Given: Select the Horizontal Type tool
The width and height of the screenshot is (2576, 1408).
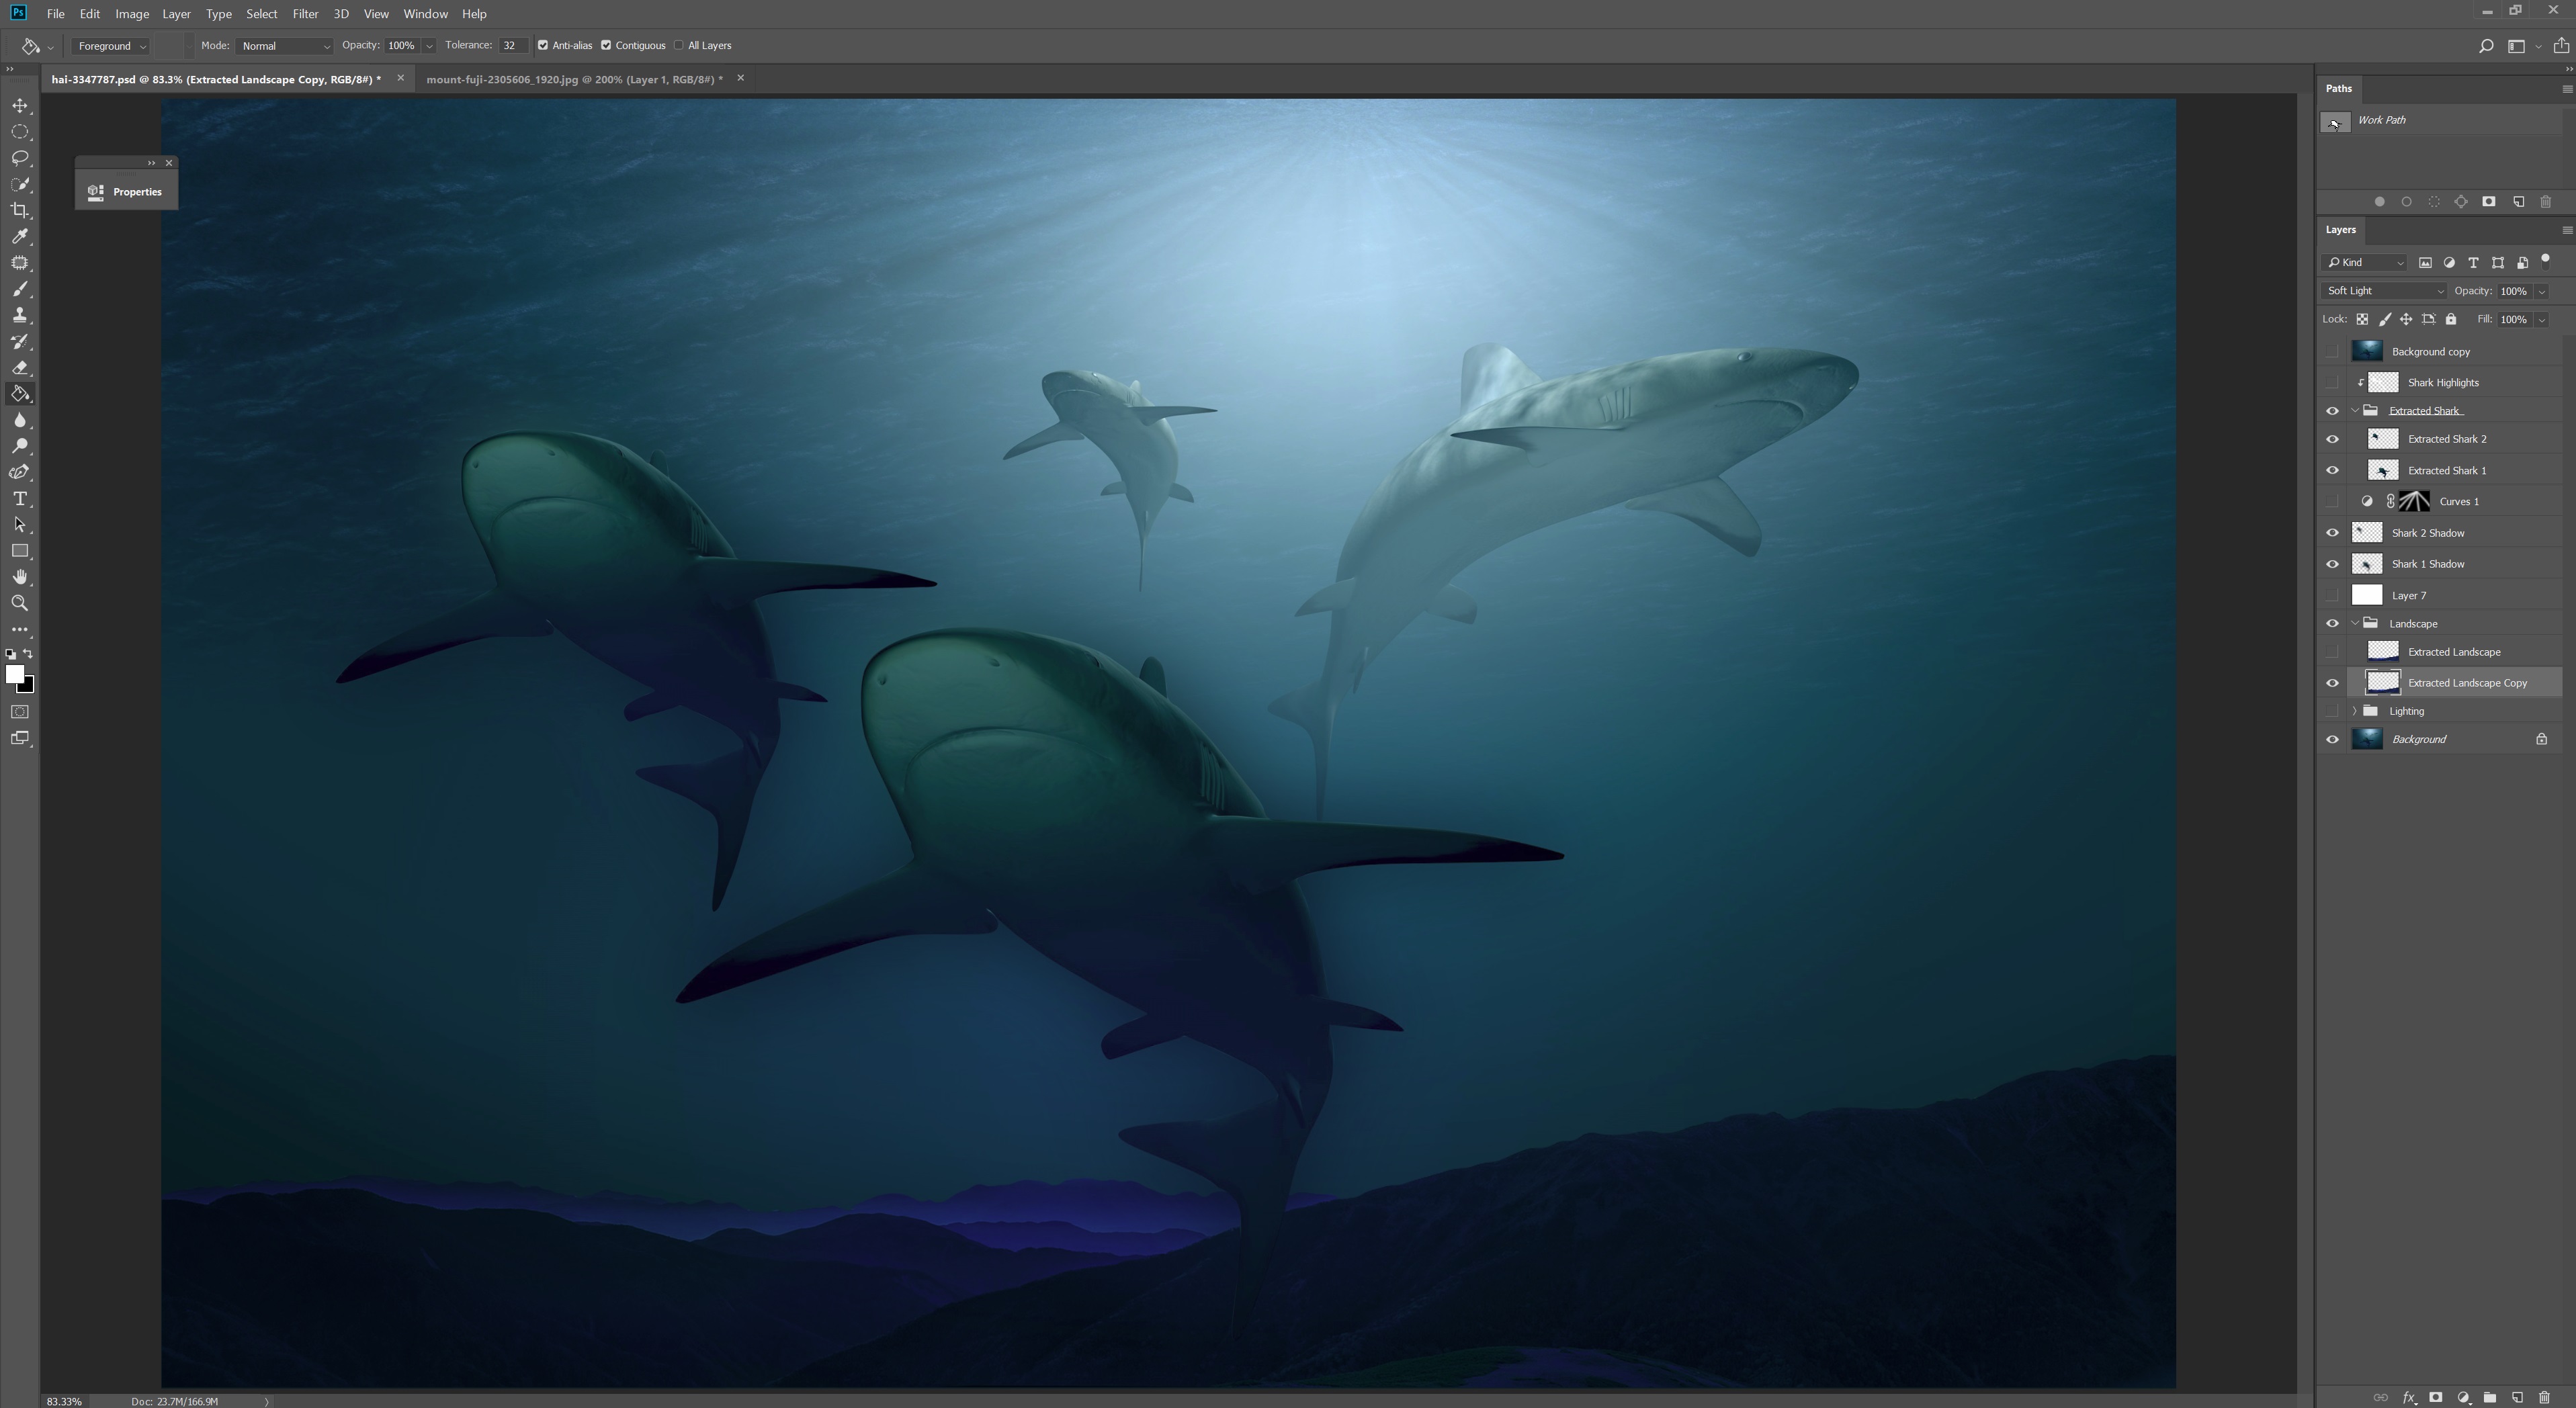Looking at the screenshot, I should coord(20,498).
